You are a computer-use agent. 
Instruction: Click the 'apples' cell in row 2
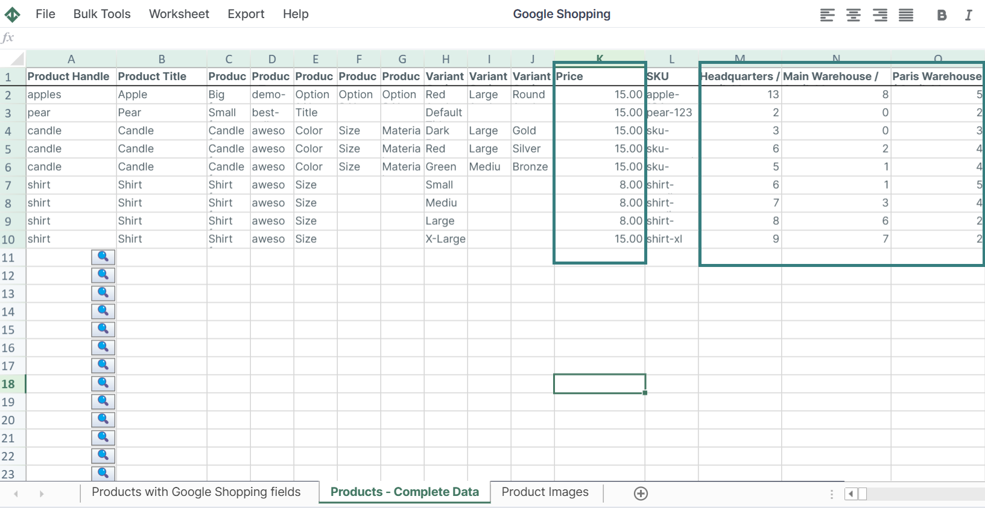click(x=71, y=95)
